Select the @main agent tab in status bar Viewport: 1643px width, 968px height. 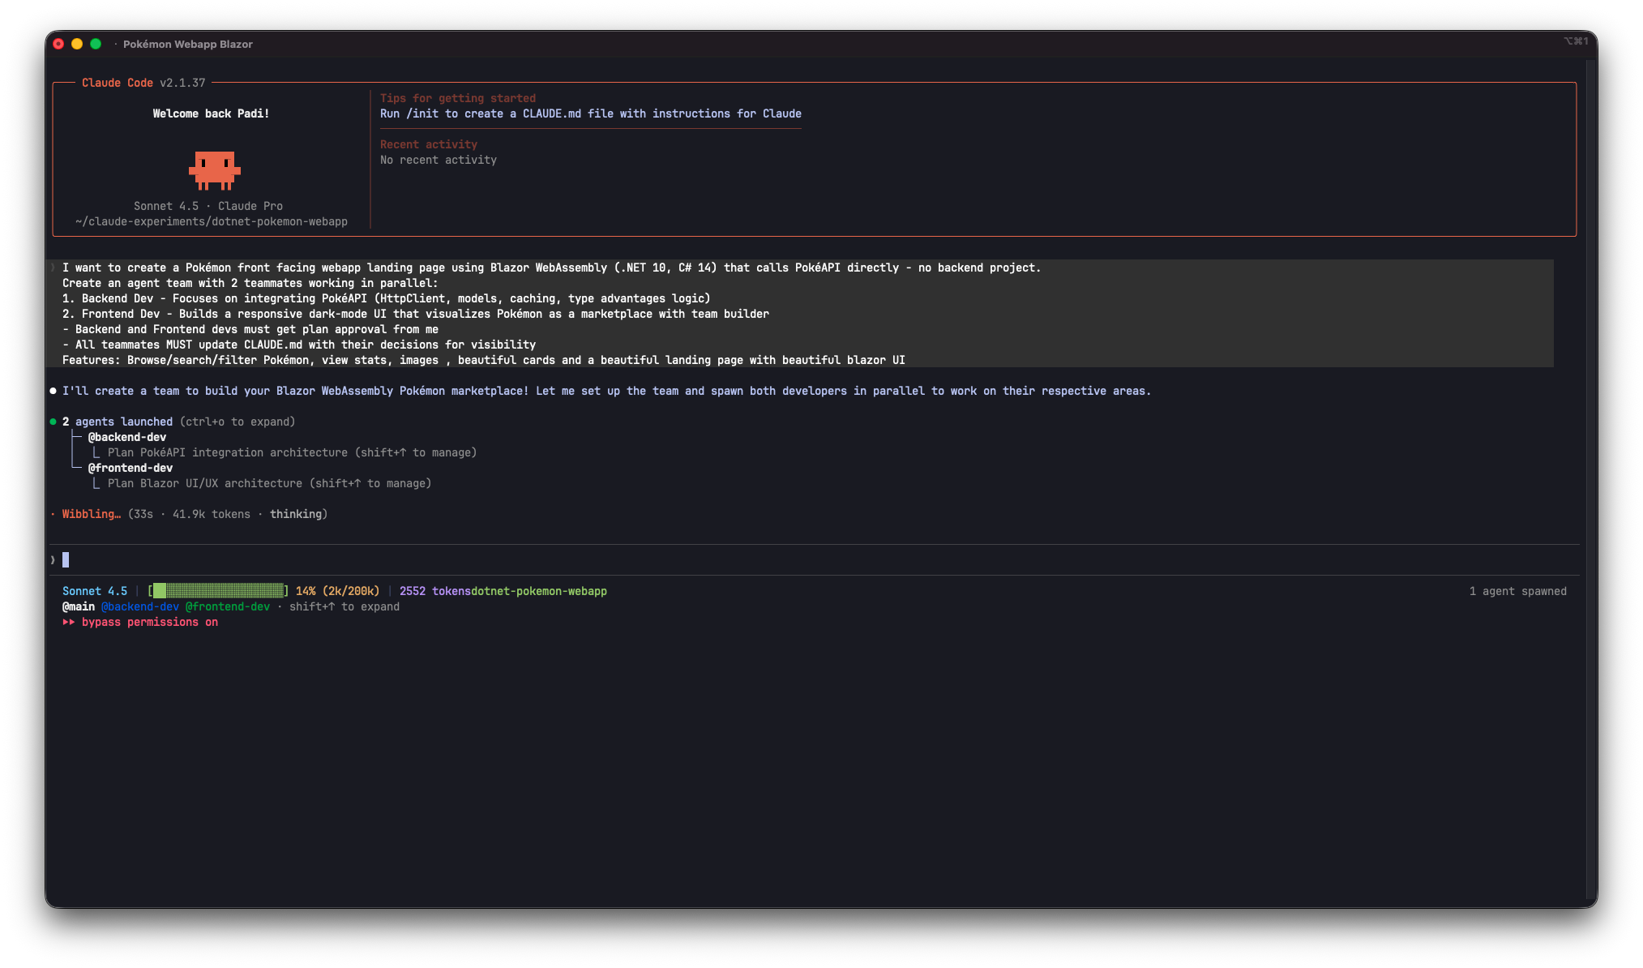click(79, 606)
